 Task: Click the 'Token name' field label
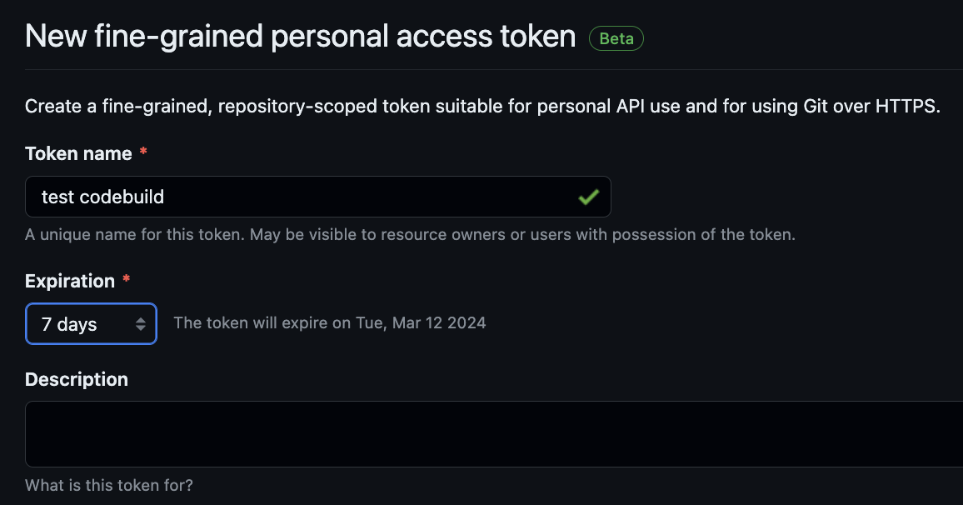tap(78, 153)
